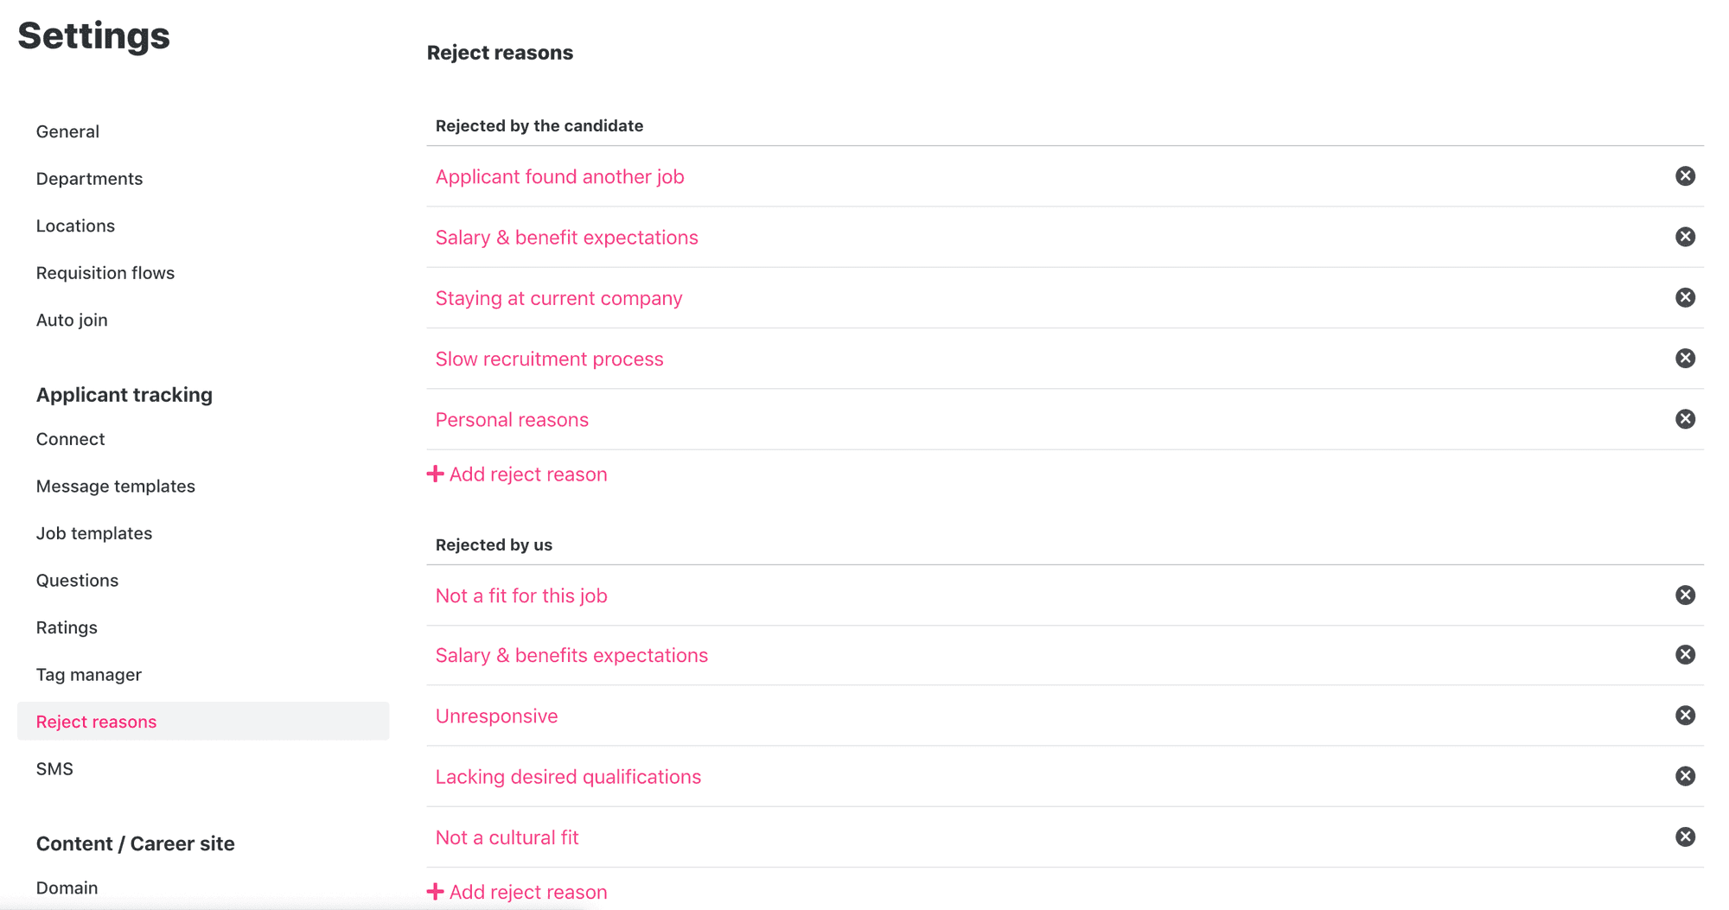Screen dimensions: 1729x910
Task: Open Requisition flows page
Action: (x=105, y=273)
